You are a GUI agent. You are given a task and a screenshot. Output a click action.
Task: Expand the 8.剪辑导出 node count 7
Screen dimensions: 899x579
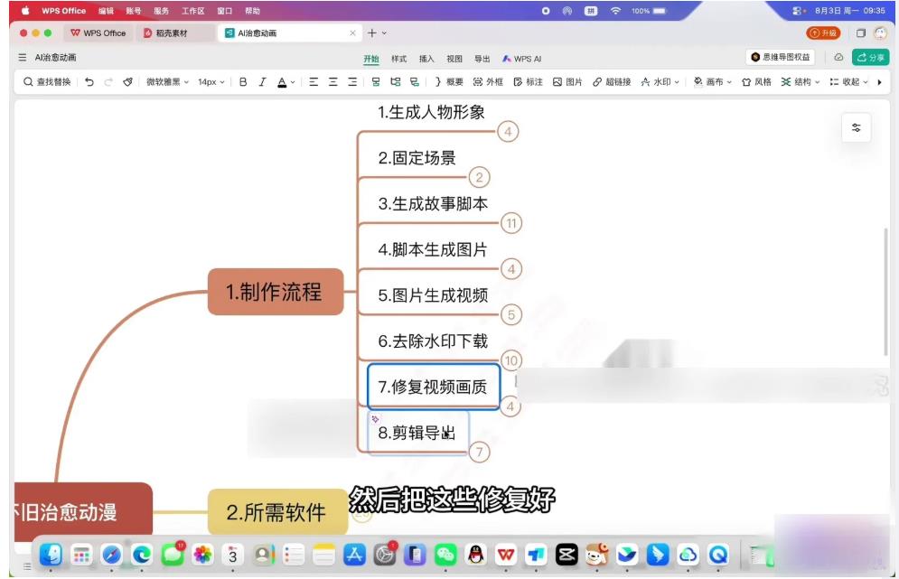[x=479, y=452]
